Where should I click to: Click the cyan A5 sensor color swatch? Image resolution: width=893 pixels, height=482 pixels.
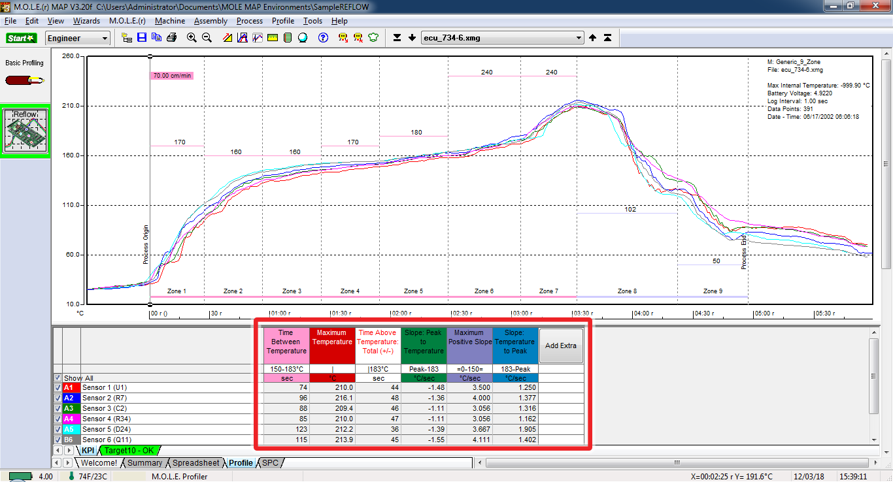[x=71, y=430]
